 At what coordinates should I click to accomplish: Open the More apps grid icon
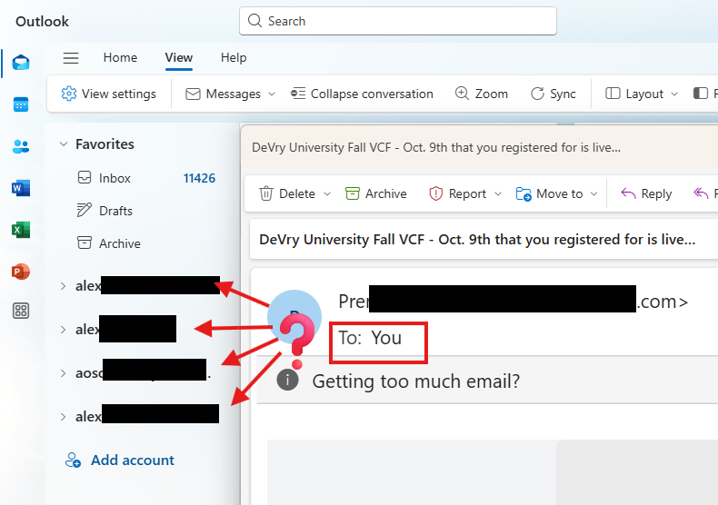(x=21, y=311)
